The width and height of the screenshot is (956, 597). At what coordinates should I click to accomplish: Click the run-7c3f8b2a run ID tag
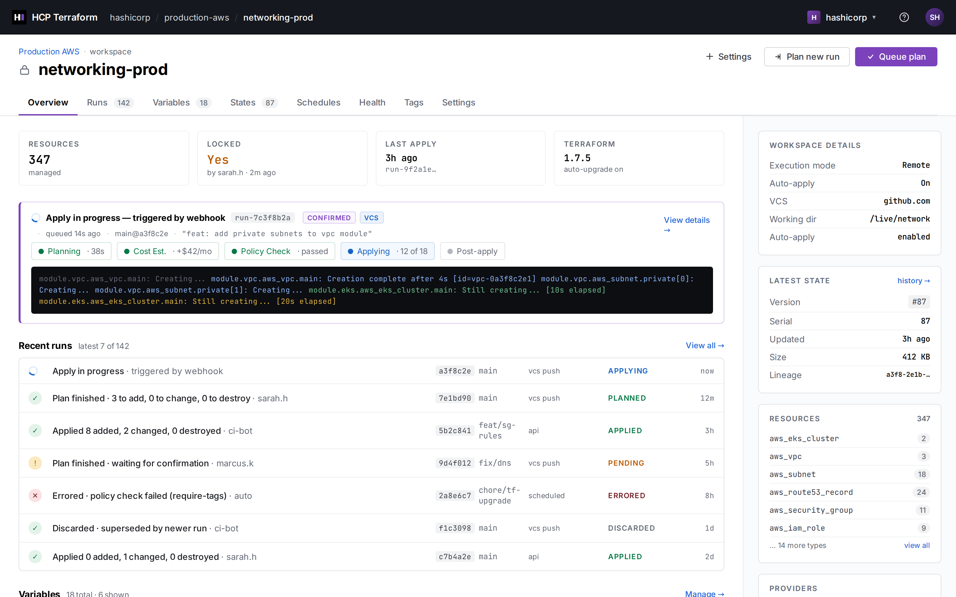[x=263, y=218]
